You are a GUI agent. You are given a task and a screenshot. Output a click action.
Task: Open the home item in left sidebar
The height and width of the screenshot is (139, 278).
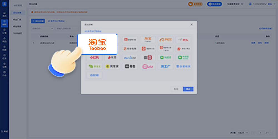click(x=4, y=14)
